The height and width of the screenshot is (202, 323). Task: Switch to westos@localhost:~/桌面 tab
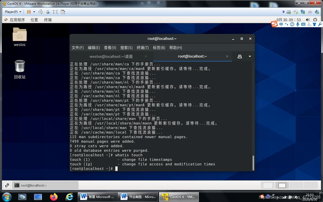(x=111, y=57)
